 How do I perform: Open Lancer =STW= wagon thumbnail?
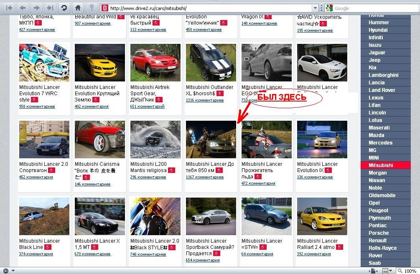click(267, 216)
